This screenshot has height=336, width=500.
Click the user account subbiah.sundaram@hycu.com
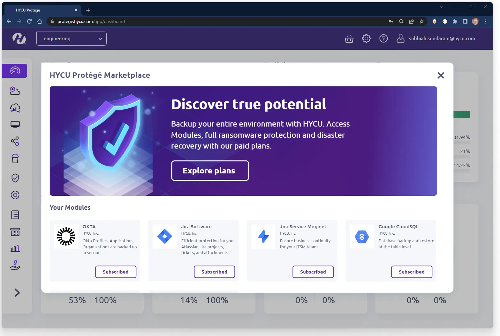(442, 39)
